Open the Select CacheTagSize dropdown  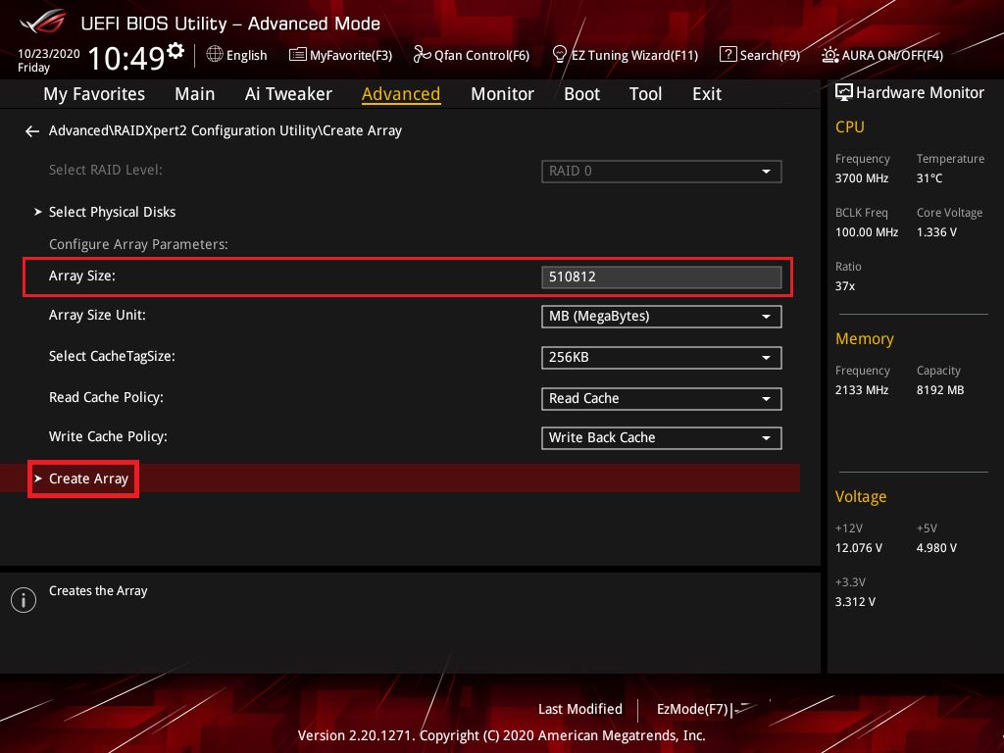661,358
